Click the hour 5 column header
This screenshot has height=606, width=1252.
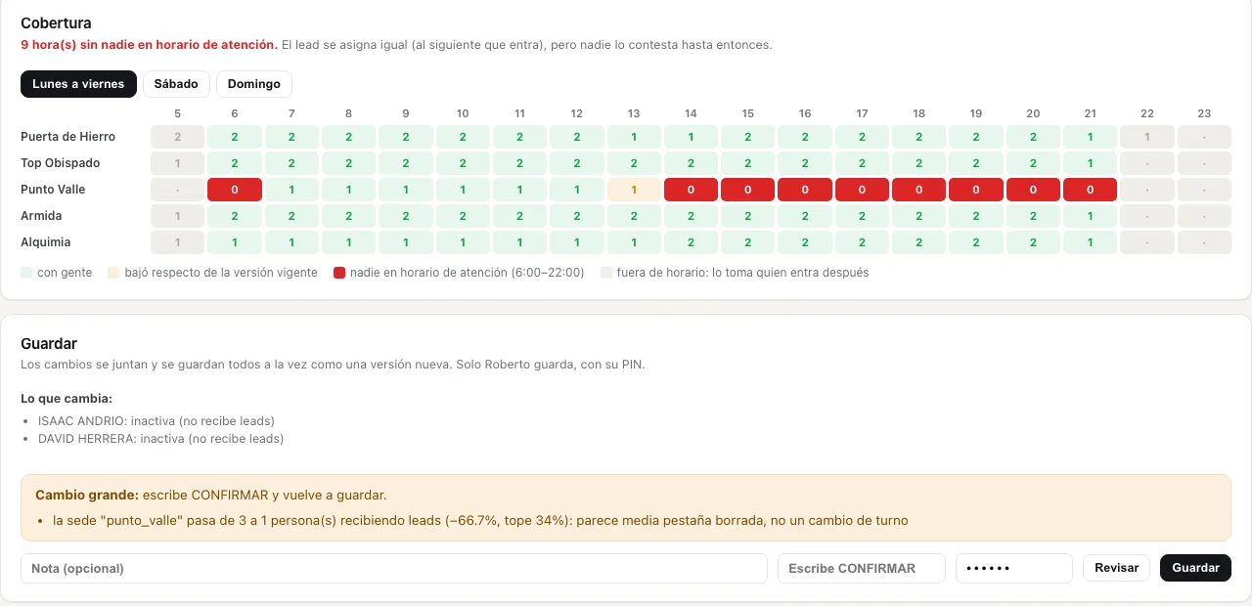coord(177,113)
